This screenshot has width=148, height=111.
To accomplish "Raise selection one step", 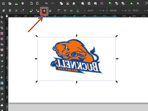I will point(65,10).
